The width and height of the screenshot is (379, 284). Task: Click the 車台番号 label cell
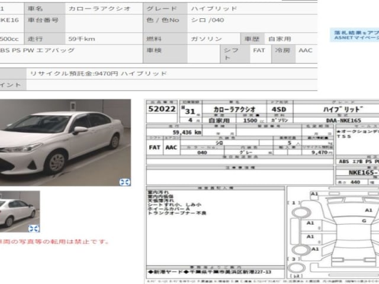pos(45,24)
